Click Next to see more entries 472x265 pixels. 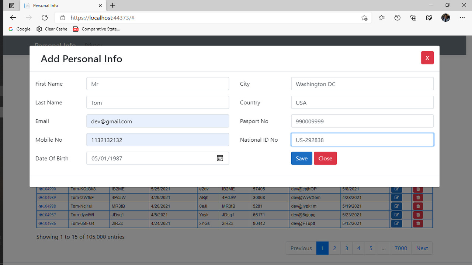(x=422, y=248)
